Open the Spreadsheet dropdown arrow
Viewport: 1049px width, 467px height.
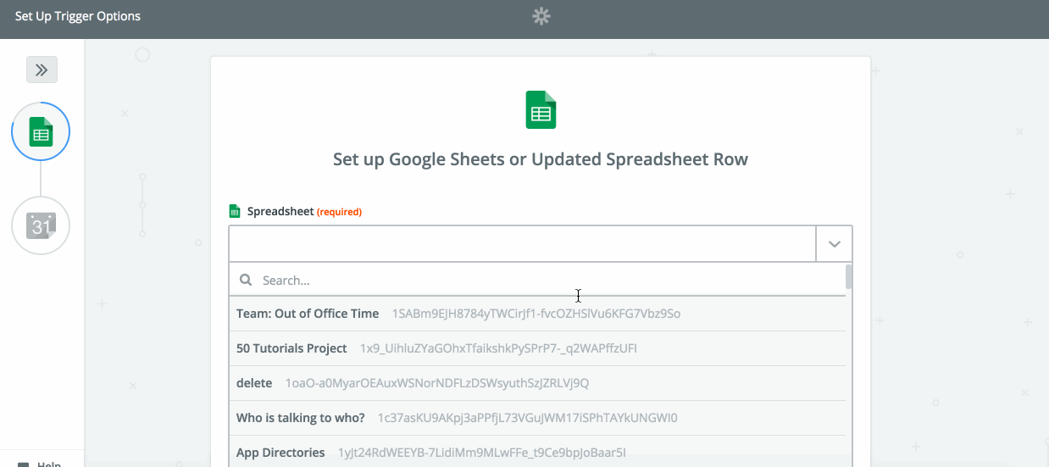834,243
